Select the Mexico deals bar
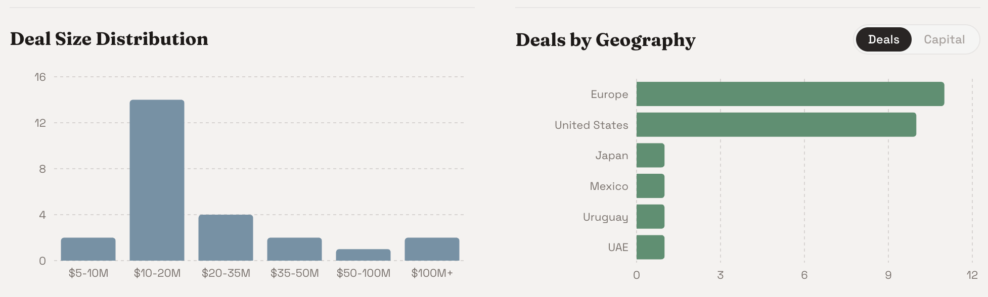The image size is (988, 297). 650,186
